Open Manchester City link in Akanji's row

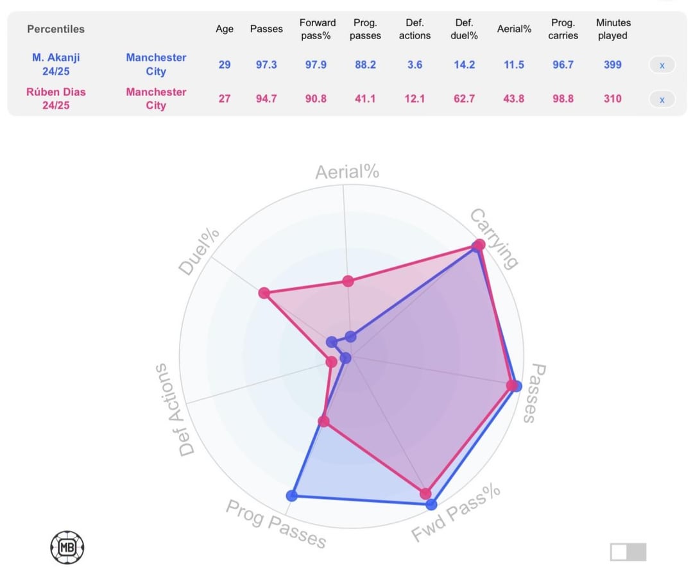pyautogui.click(x=156, y=64)
